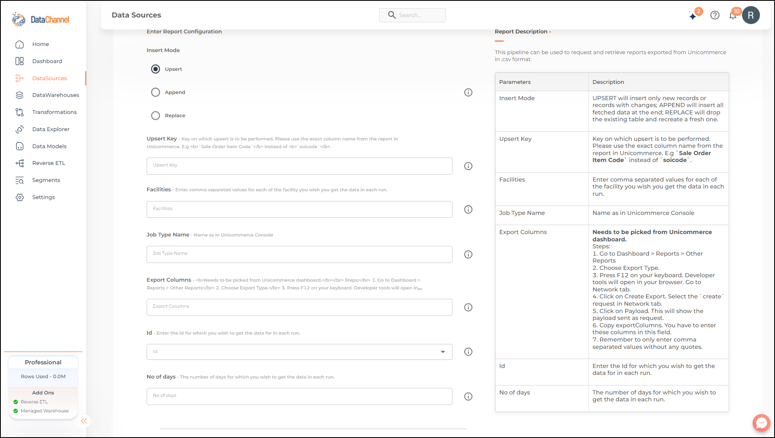
Task: Select the Upsert radio button
Action: click(156, 69)
